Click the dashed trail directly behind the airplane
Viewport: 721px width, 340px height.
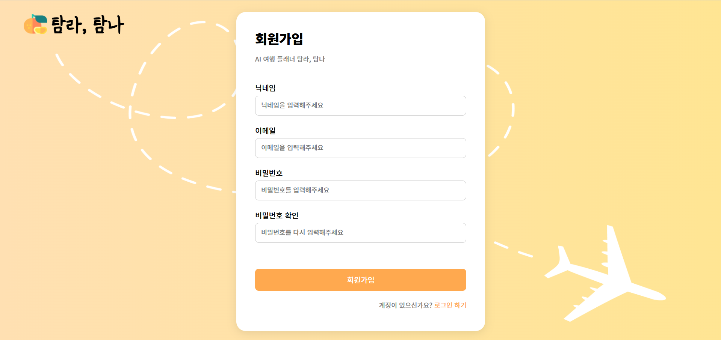pyautogui.click(x=525, y=254)
